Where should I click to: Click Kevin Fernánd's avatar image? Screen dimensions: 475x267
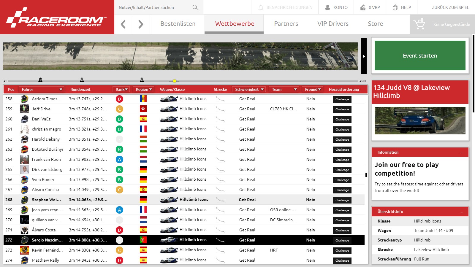point(25,250)
